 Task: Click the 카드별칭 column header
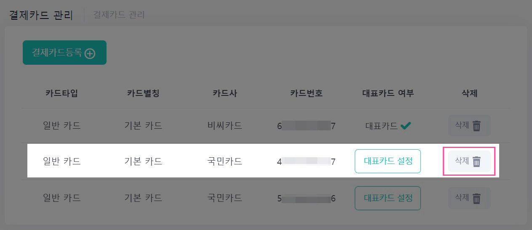143,93
